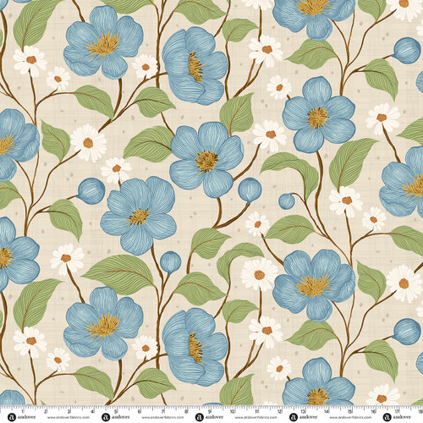Click the number 17 on the ruler
This screenshot has width=423, height=423.
[397, 412]
